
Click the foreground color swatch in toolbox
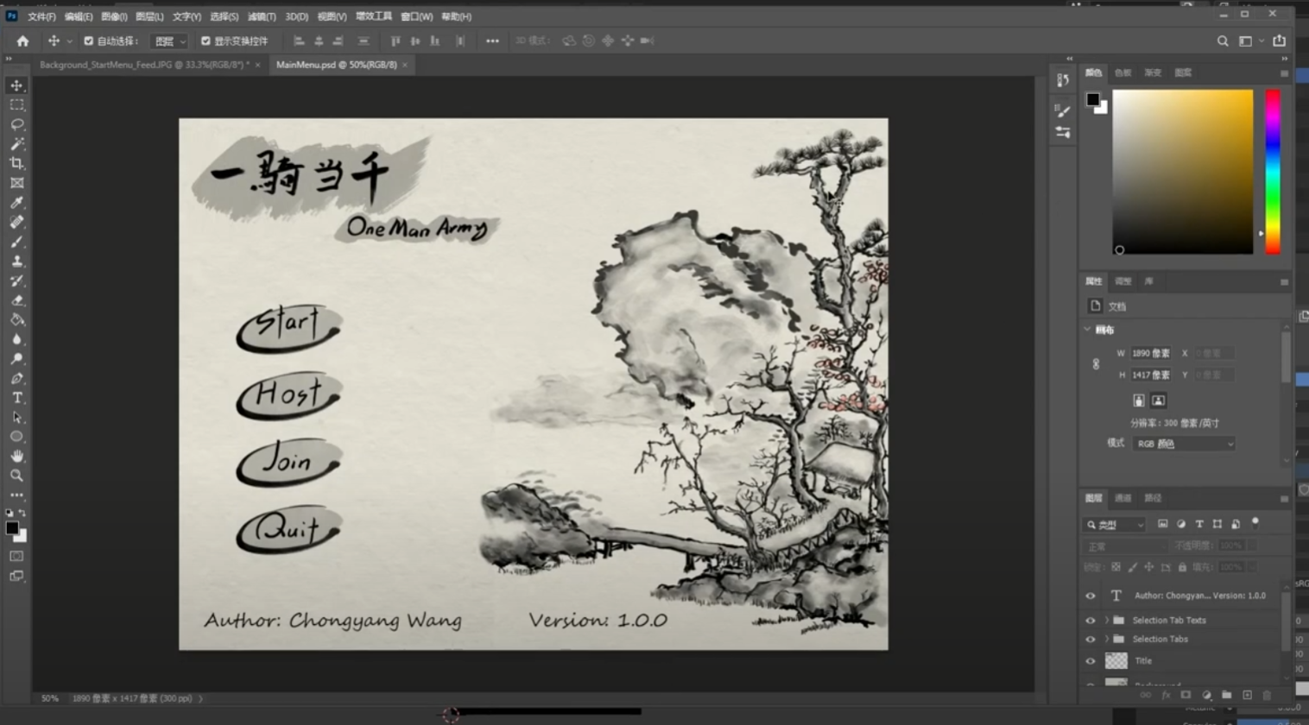tap(11, 528)
